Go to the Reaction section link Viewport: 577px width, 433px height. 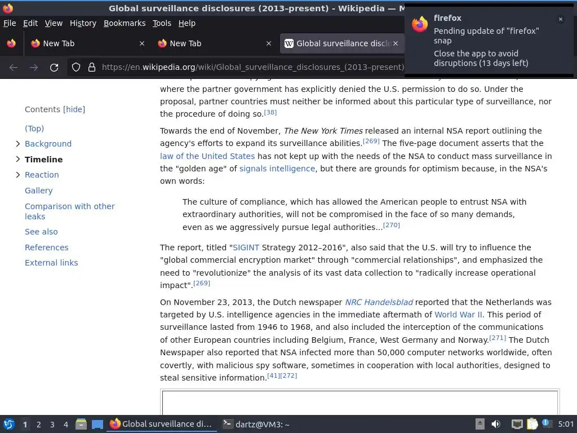pyautogui.click(x=42, y=175)
